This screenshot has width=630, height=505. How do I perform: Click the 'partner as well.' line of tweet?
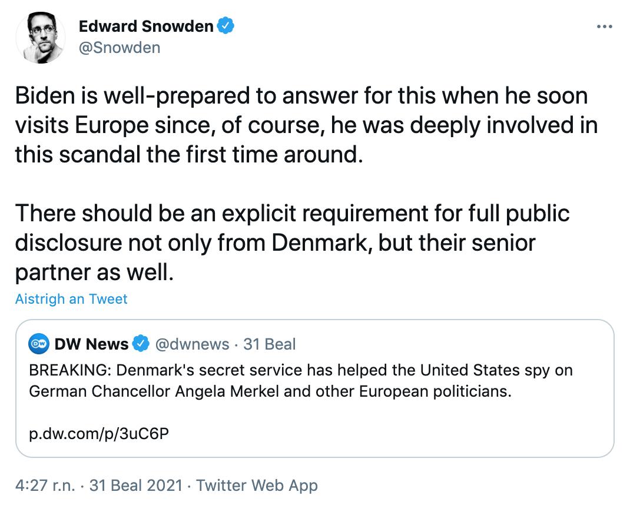click(x=94, y=273)
